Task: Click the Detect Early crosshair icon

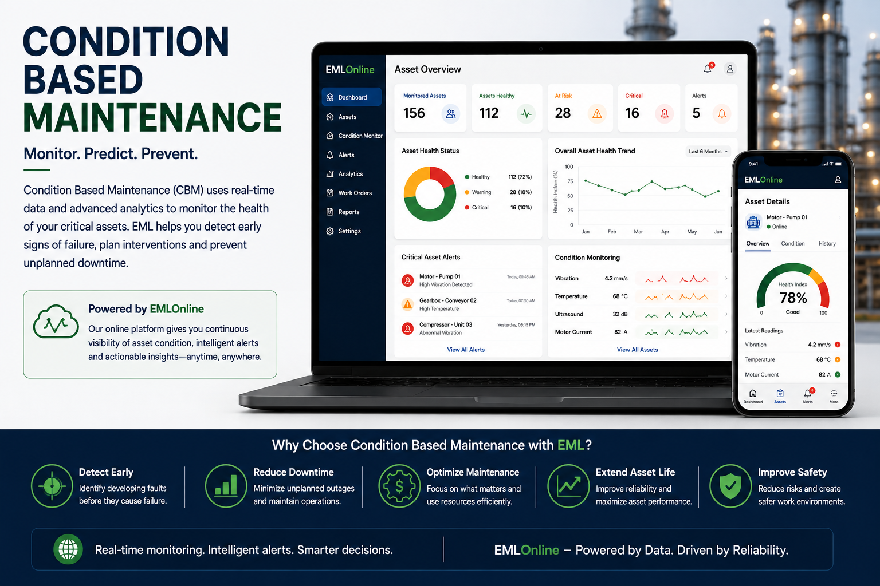Action: click(52, 486)
